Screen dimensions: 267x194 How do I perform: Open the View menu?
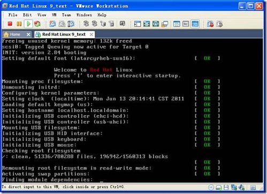[42, 15]
